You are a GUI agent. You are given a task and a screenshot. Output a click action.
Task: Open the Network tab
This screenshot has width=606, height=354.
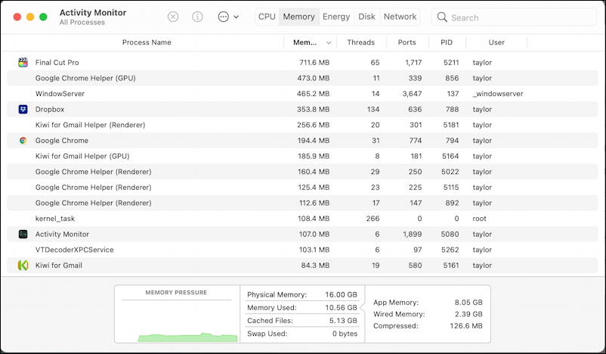click(400, 17)
